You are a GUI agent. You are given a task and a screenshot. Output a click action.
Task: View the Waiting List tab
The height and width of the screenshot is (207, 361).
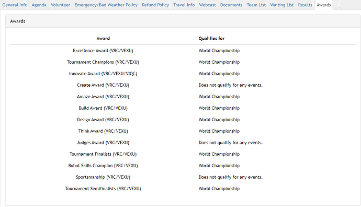click(282, 5)
